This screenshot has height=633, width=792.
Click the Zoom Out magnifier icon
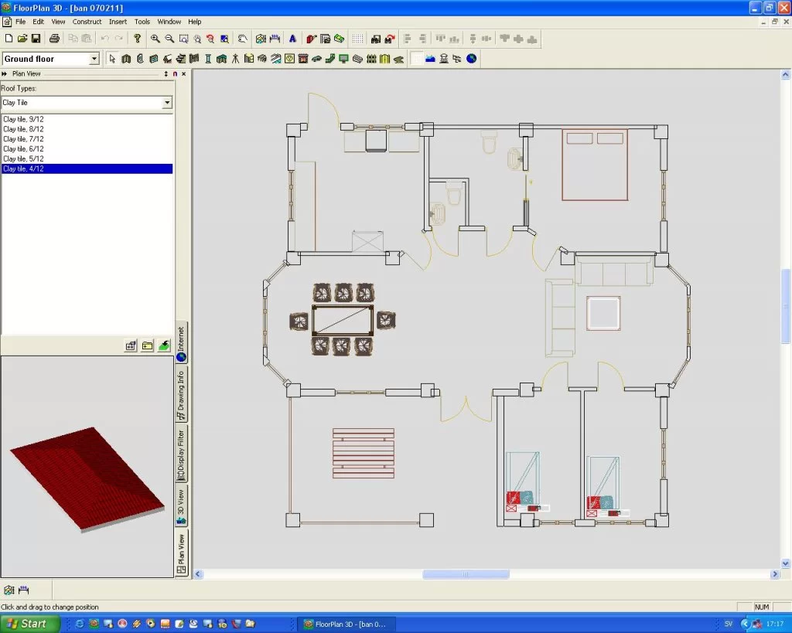[169, 39]
